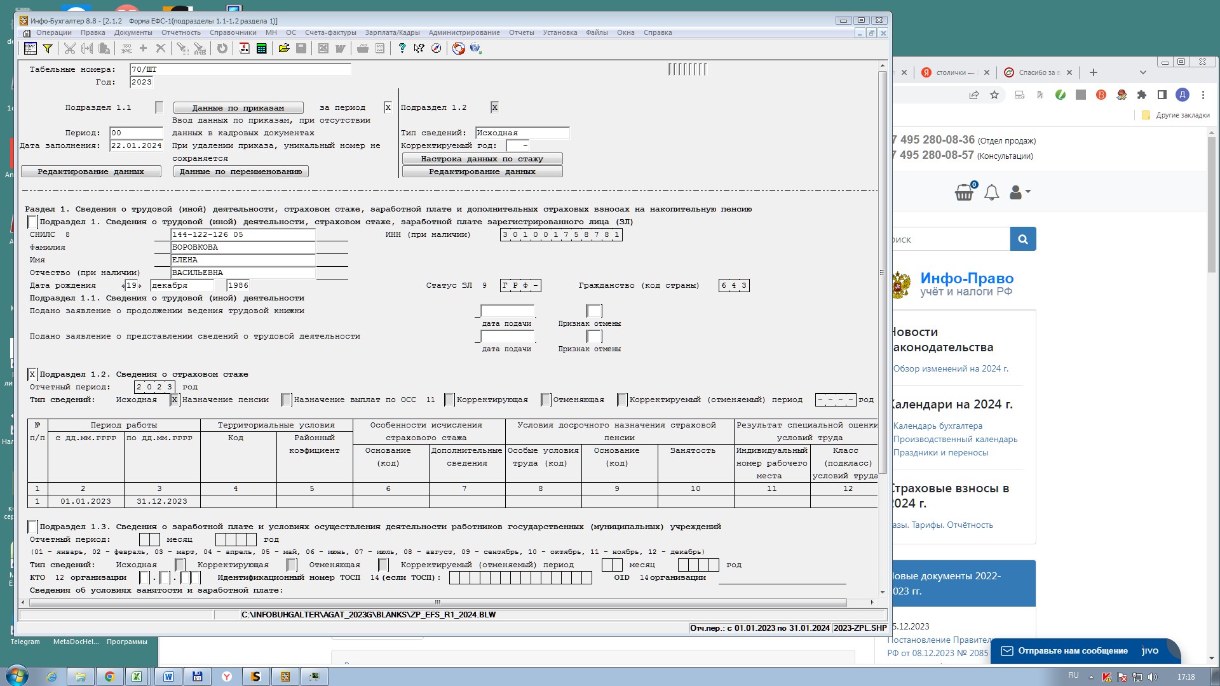Open the green calculator icon
Screen dimensions: 1220x686
(261, 48)
